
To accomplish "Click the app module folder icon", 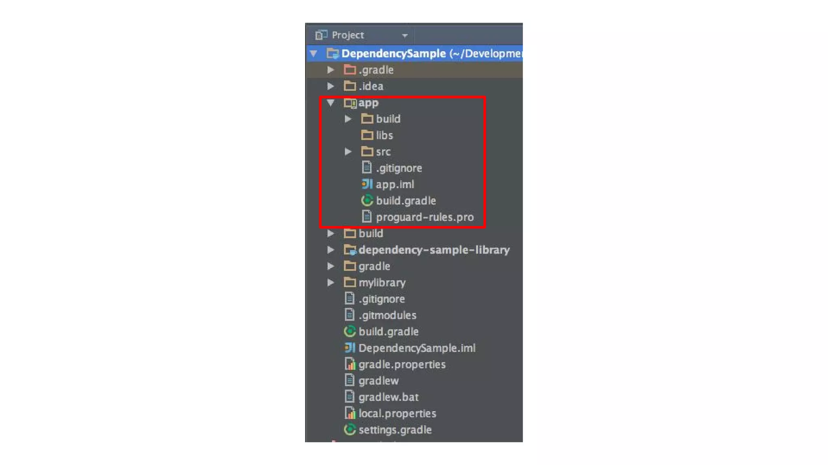I will coord(350,103).
